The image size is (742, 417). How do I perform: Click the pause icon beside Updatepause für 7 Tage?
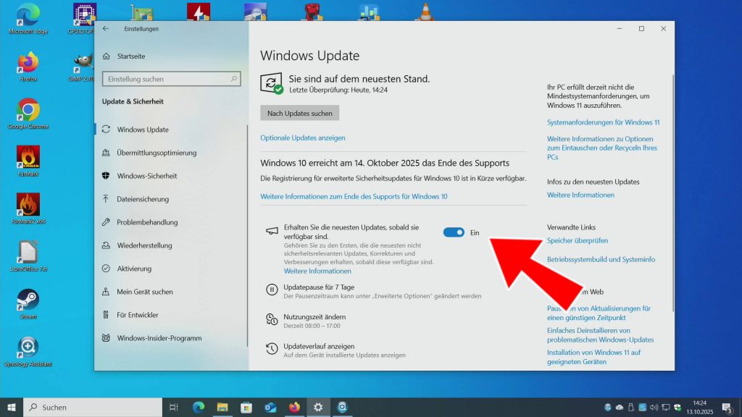(x=272, y=290)
